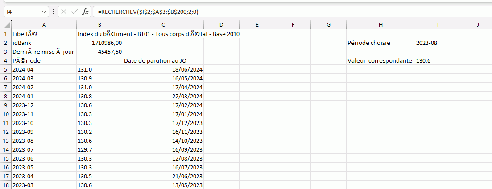Select the 'Période choisie' label cell
The image size is (492, 189).
click(x=380, y=43)
